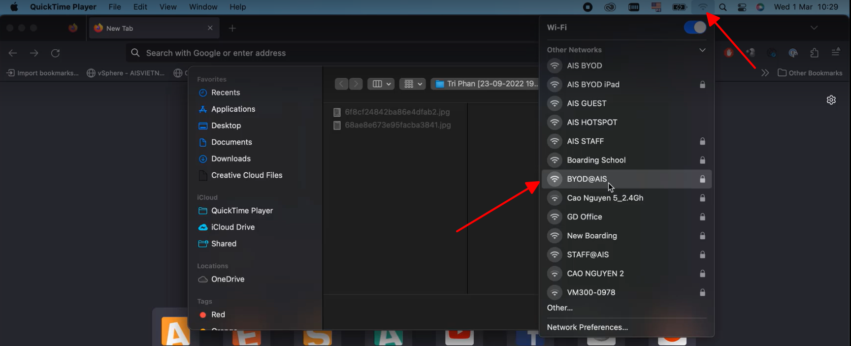This screenshot has height=346, width=851.
Task: Open Firefox extensions puzzle icon
Action: [x=814, y=53]
